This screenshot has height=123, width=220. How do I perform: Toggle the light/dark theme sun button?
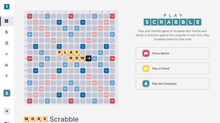7,111
